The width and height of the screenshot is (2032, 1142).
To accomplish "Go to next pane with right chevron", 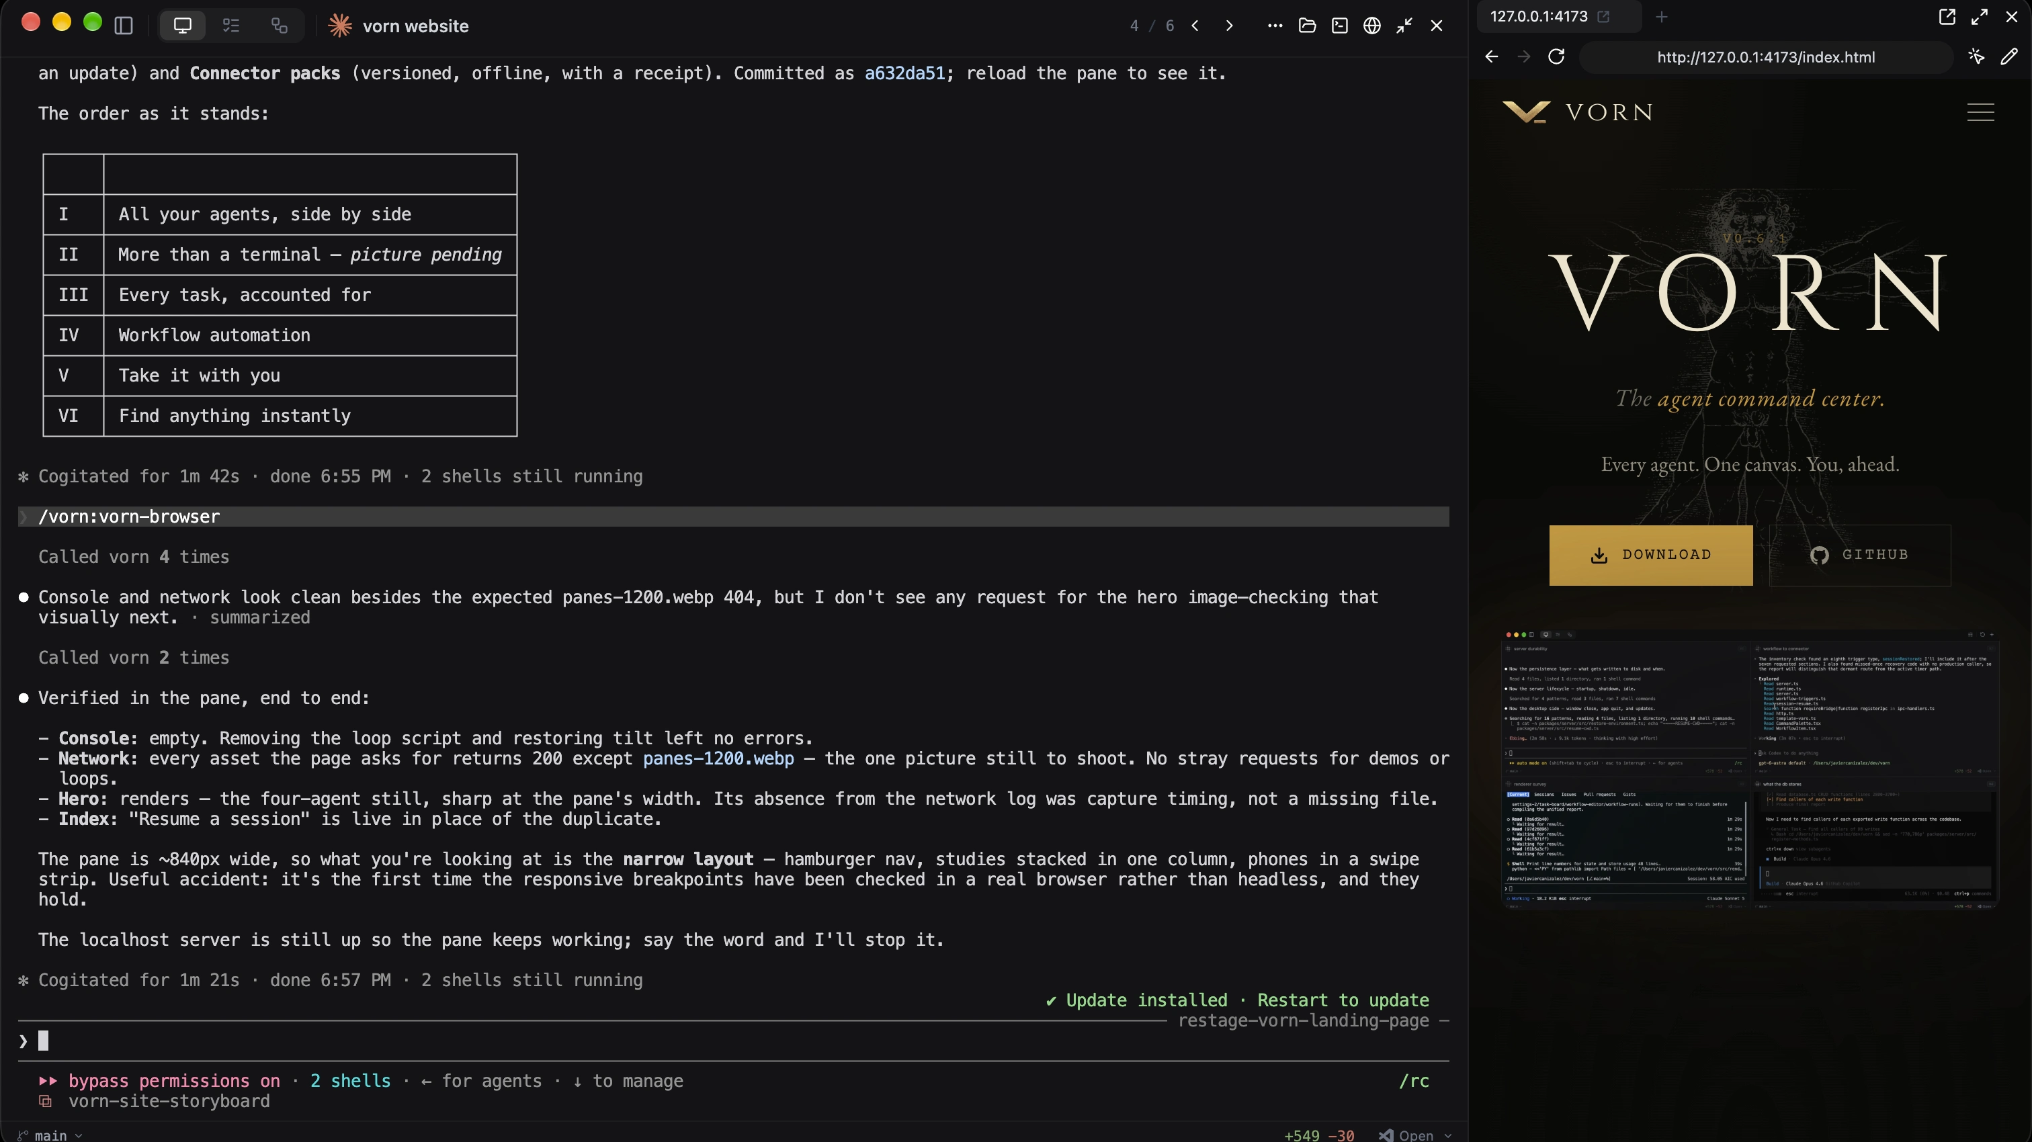I will click(1229, 26).
